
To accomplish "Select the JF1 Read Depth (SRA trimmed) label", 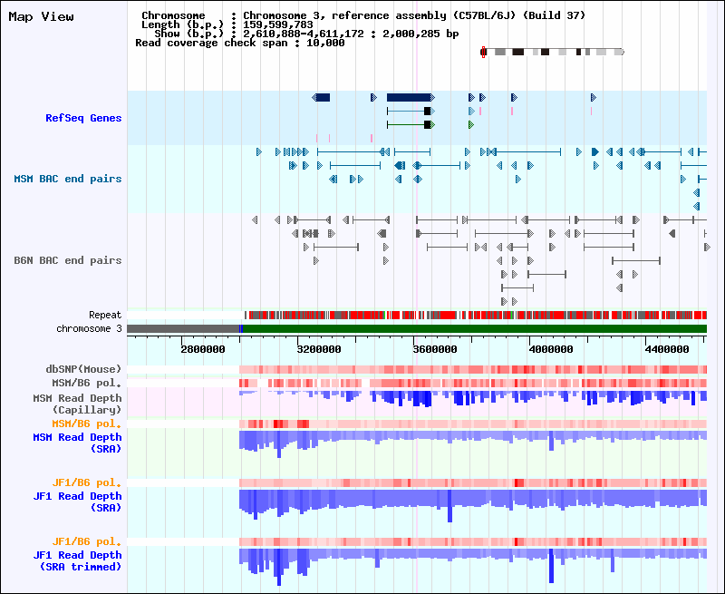I will [77, 560].
